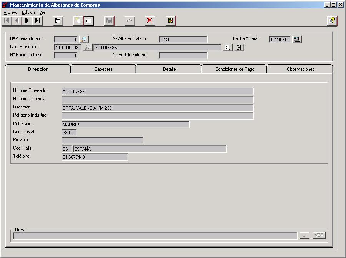Open the list/grid view icon

tap(58, 21)
